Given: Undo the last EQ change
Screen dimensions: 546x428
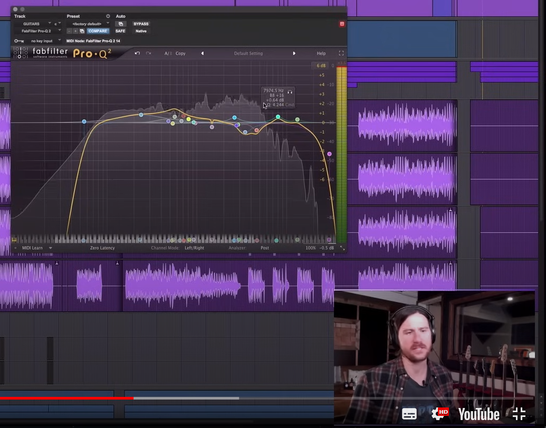Looking at the screenshot, I should [137, 53].
